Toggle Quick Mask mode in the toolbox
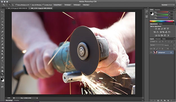The height and width of the screenshot is (102, 176). pos(2,84)
